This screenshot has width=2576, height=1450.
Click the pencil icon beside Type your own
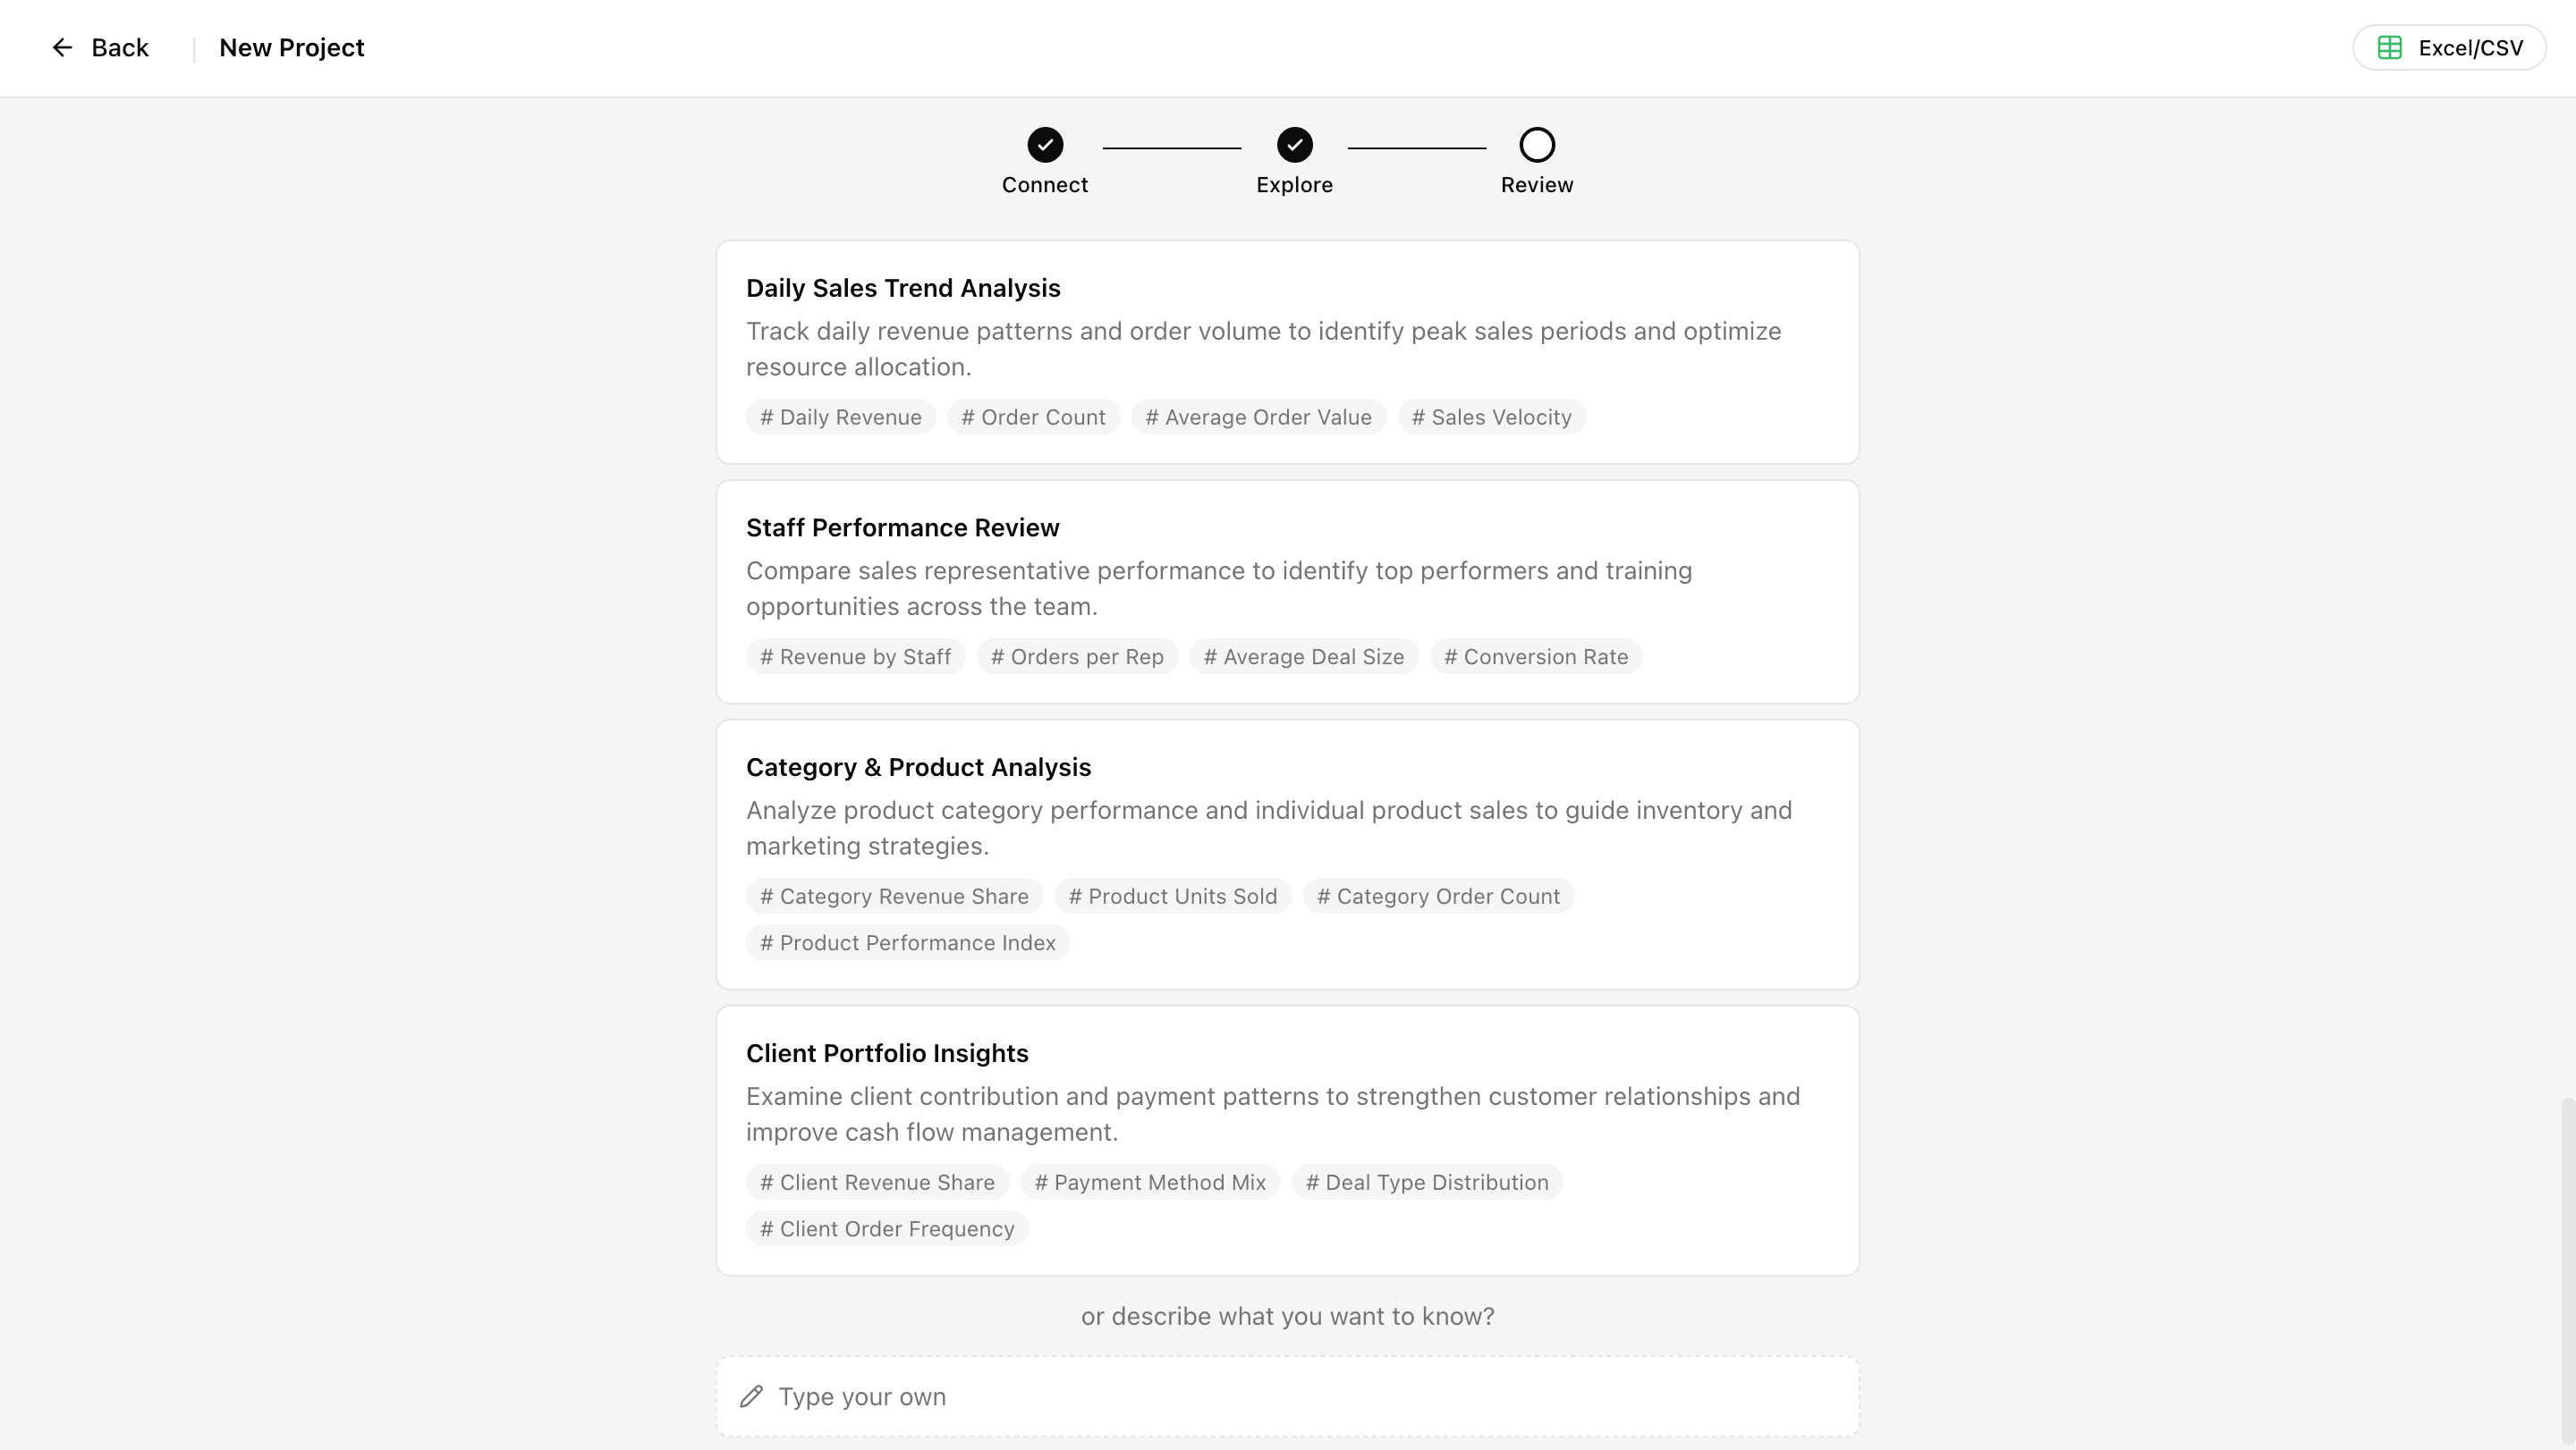[752, 1396]
